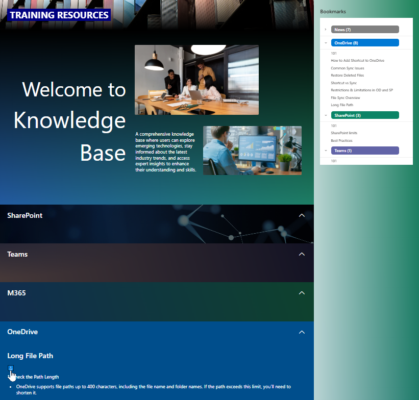Click the M365 section title
419x400 pixels.
click(16, 293)
